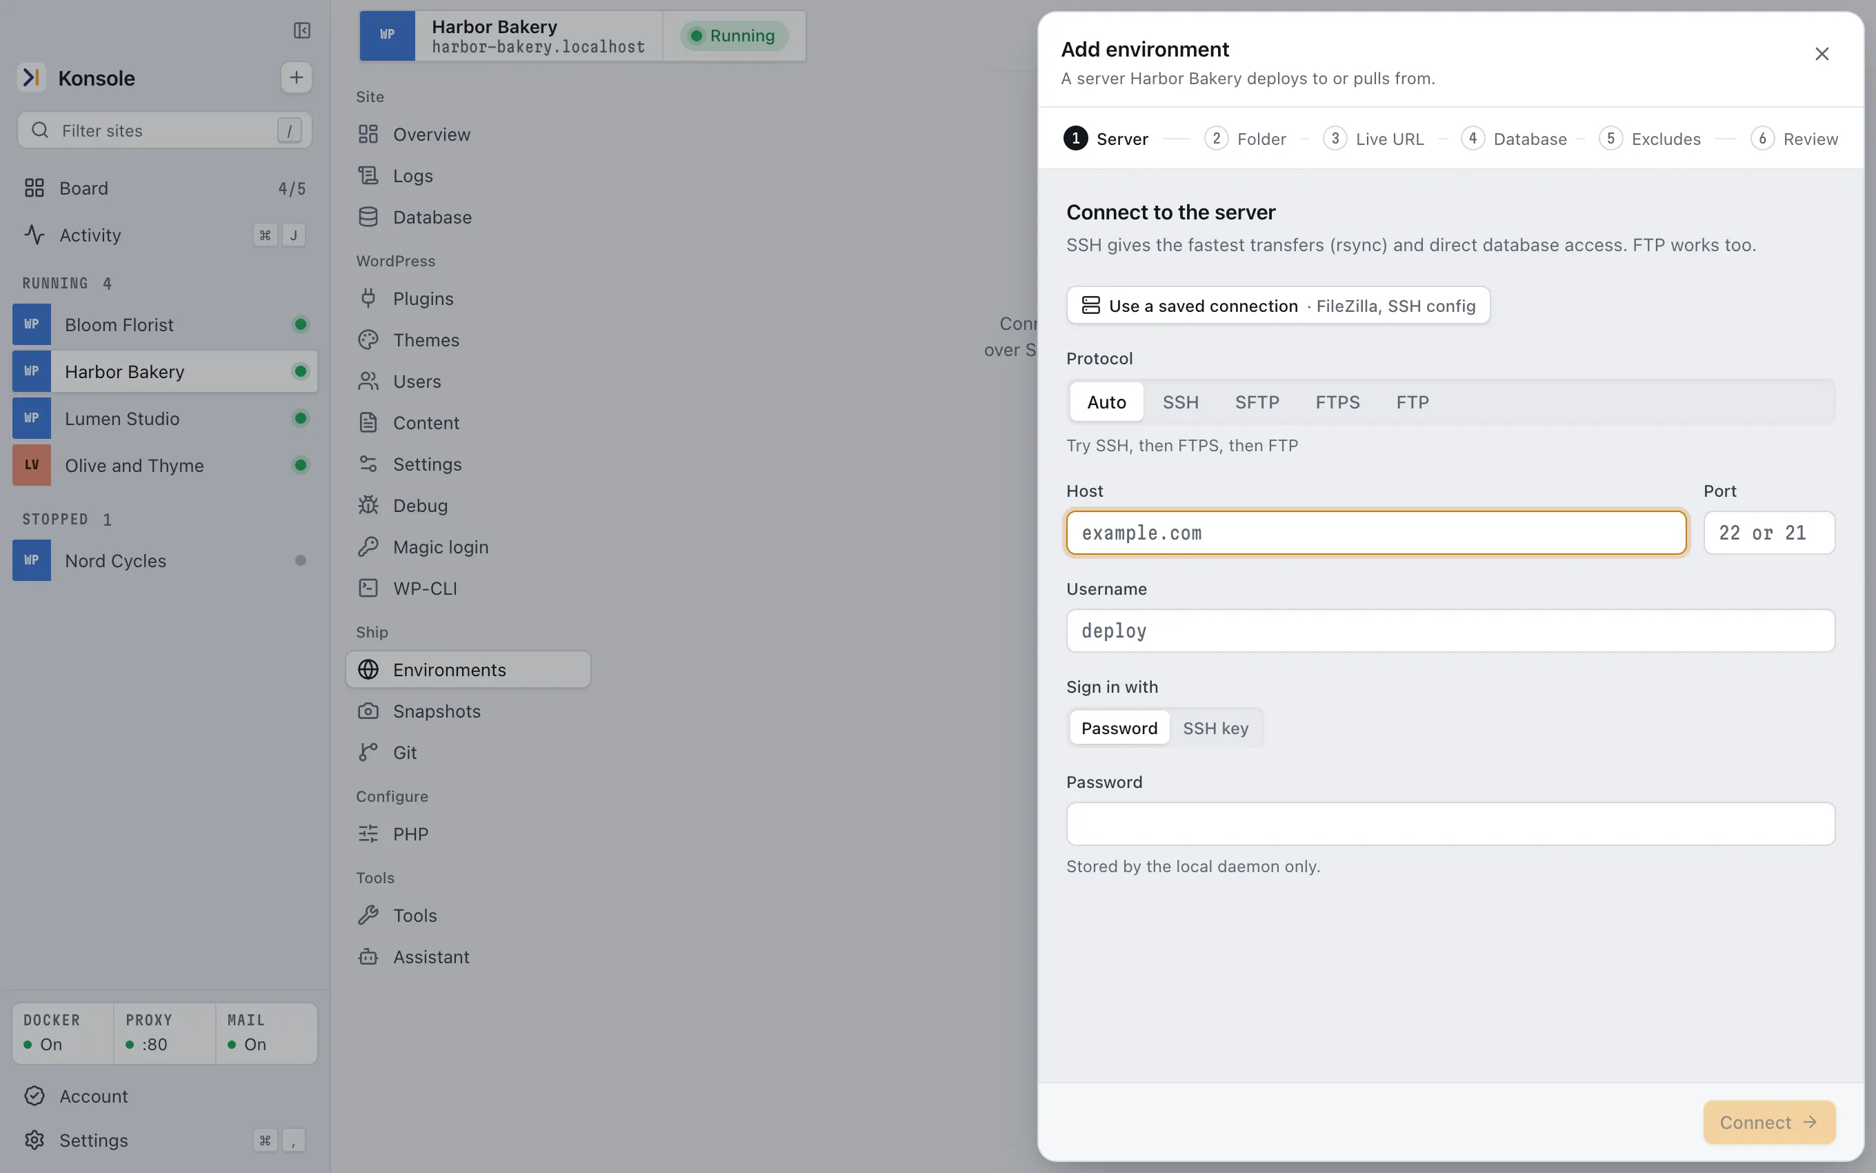Open the Logs section
The image size is (1876, 1173).
click(x=468, y=175)
